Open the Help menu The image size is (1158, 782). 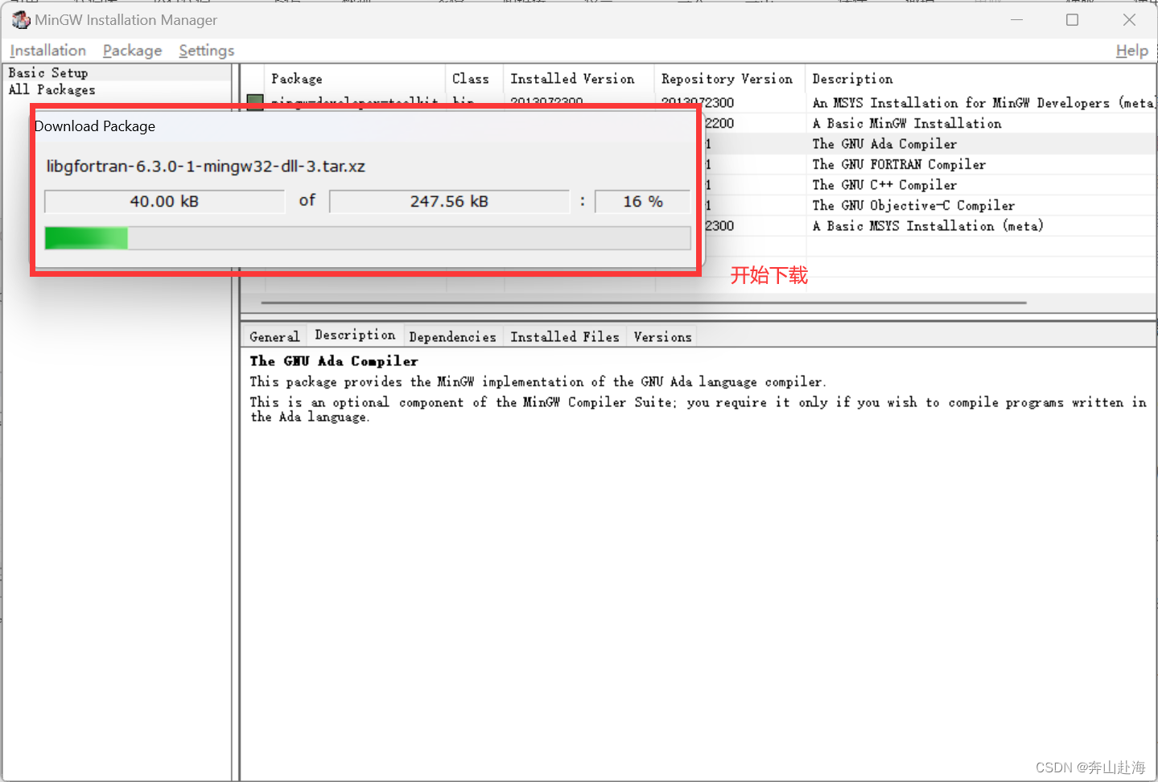point(1132,51)
